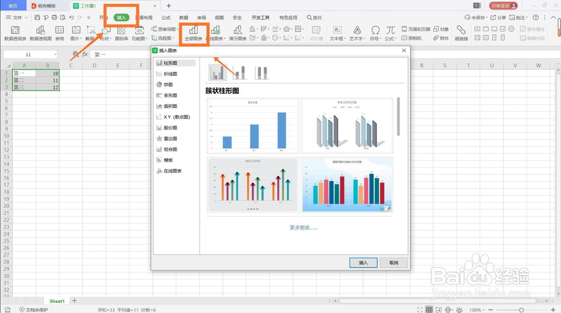Screen dimensions: 561x313
Task: Click the 演示图表 presentation chart icon
Action: [237, 33]
